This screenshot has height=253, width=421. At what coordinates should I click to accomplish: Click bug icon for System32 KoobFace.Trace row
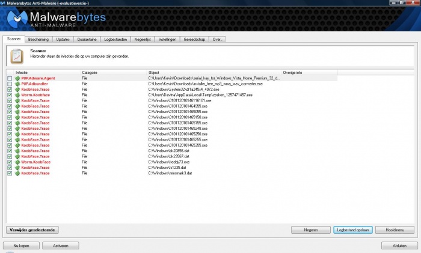pos(17,90)
